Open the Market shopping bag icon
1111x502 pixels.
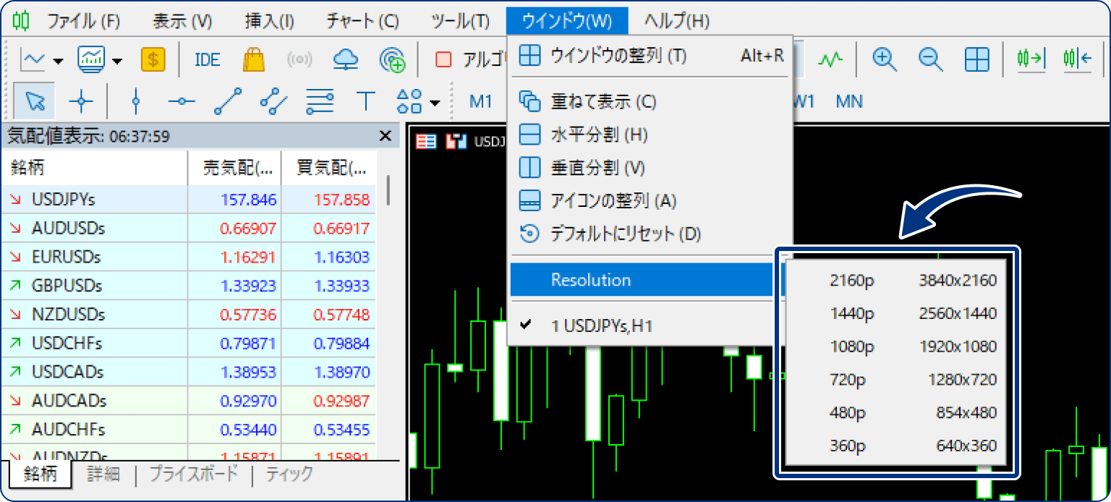coord(253,59)
